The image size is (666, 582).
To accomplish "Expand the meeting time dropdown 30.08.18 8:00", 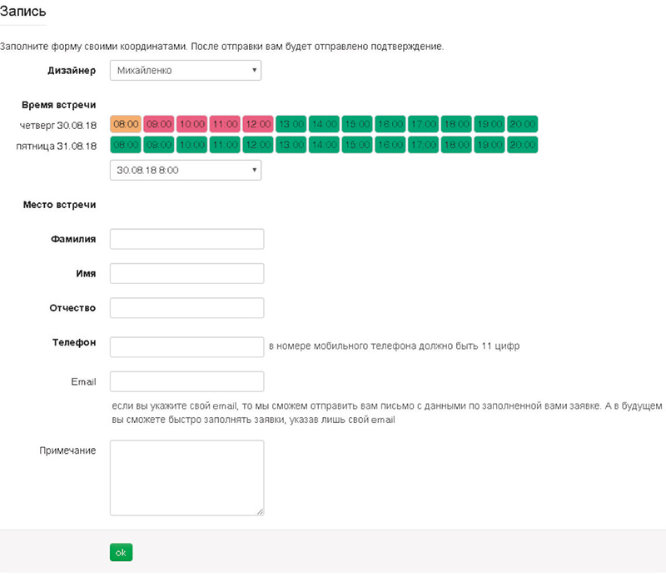I will [185, 170].
